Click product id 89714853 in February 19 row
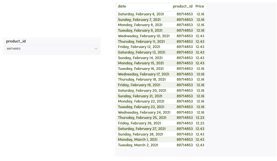The width and height of the screenshot is (277, 161). pyautogui.click(x=185, y=85)
